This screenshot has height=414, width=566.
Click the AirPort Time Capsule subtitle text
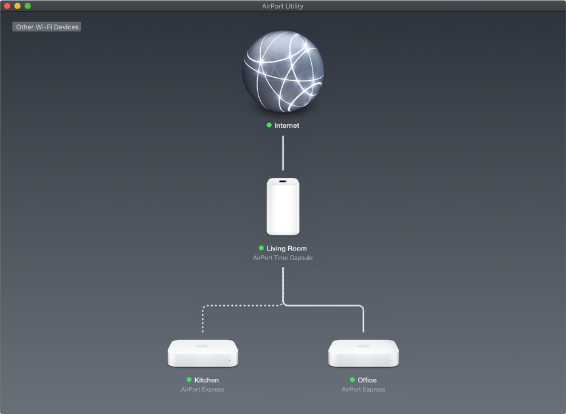283,257
